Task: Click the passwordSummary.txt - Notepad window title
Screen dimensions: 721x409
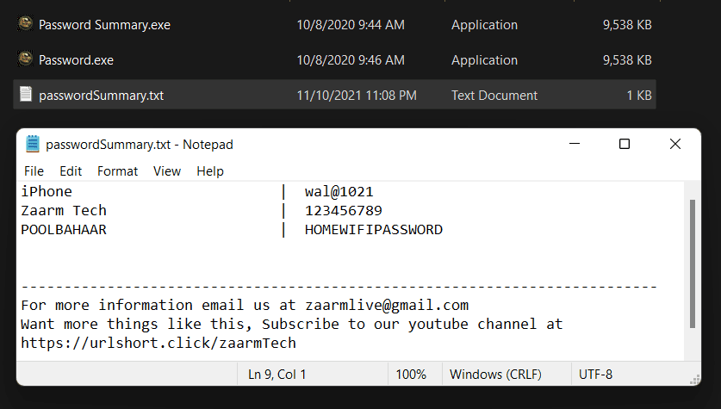Action: [x=140, y=145]
